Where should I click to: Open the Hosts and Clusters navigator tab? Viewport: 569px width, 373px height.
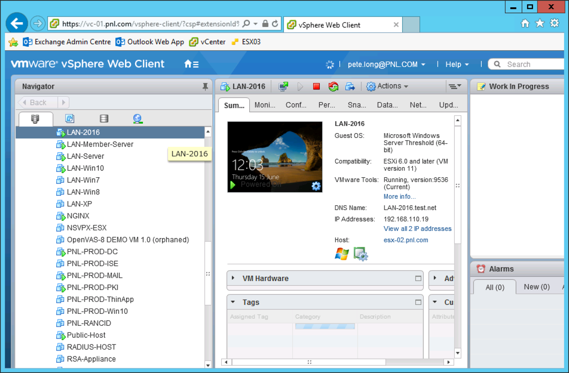pyautogui.click(x=35, y=119)
